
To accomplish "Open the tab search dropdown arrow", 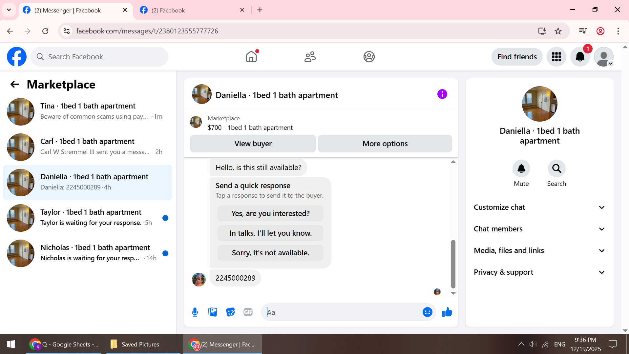I will pyautogui.click(x=9, y=10).
